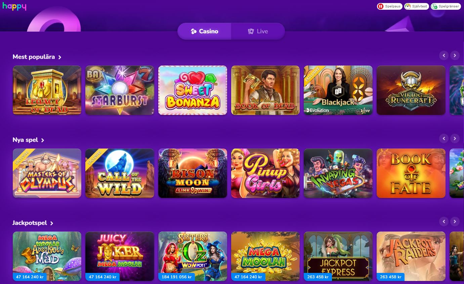Open the Starburst game thumbnail
This screenshot has width=464, height=284.
120,90
